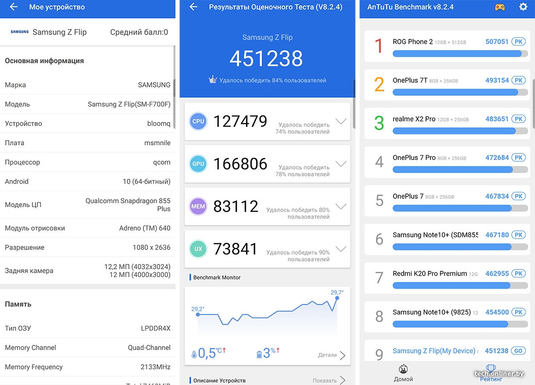535x385 pixels.
Task: Select the realme X2 Pro score bar
Action: [460, 131]
